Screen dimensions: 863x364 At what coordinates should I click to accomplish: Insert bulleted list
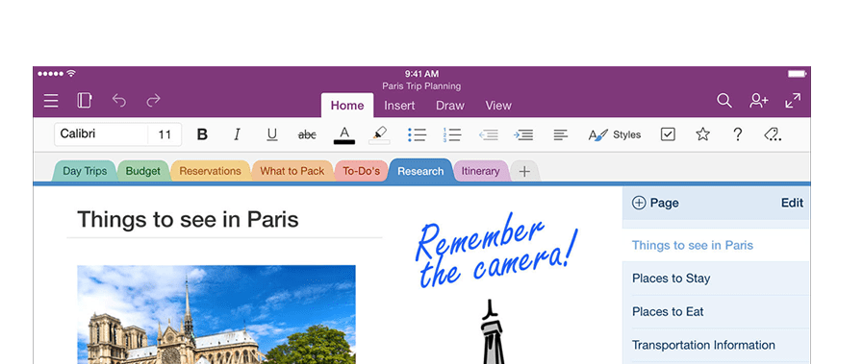tap(418, 135)
